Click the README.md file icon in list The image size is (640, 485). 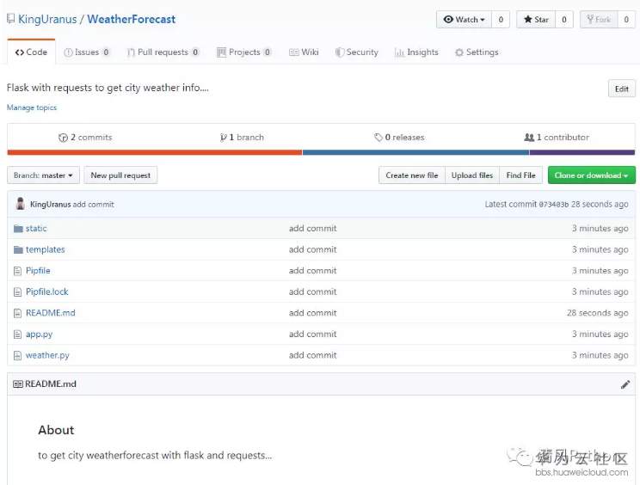(x=17, y=313)
